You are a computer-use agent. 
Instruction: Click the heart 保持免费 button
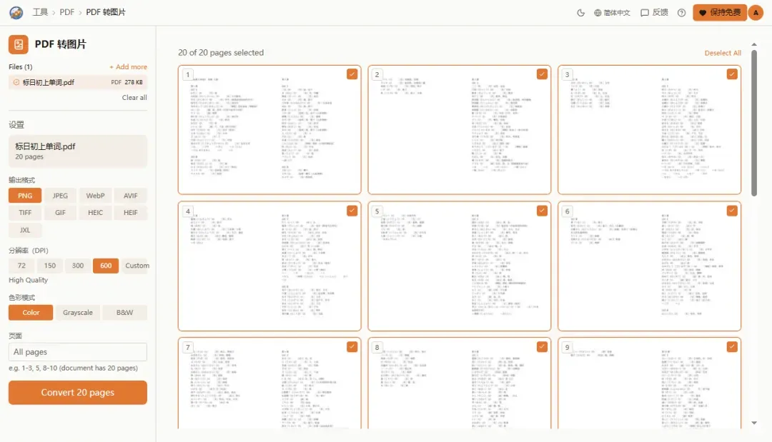click(x=720, y=13)
